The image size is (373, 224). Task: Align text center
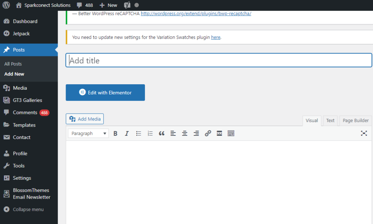point(185,134)
